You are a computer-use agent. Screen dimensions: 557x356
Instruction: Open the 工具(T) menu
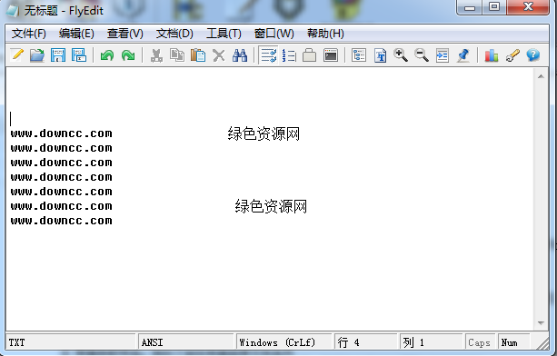pyautogui.click(x=224, y=34)
